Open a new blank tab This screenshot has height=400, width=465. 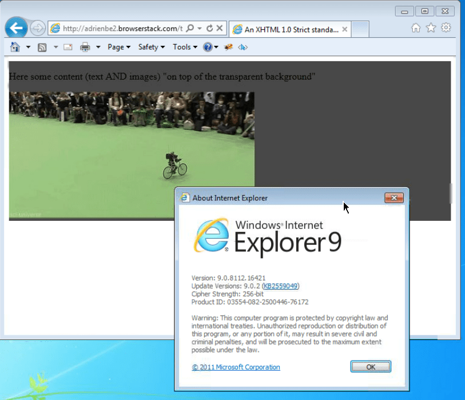point(360,29)
